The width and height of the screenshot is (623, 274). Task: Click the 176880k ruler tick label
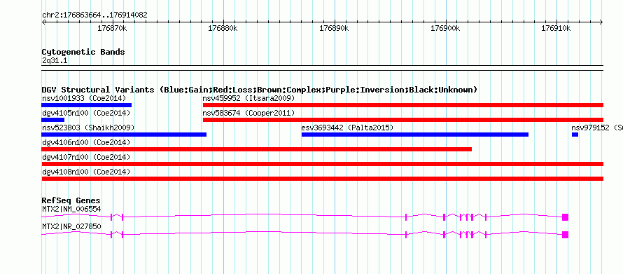pyautogui.click(x=223, y=29)
